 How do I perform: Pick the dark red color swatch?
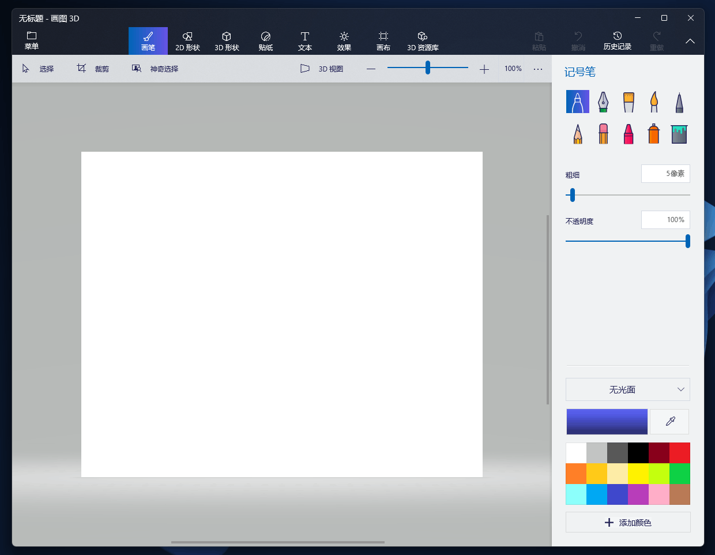point(659,453)
